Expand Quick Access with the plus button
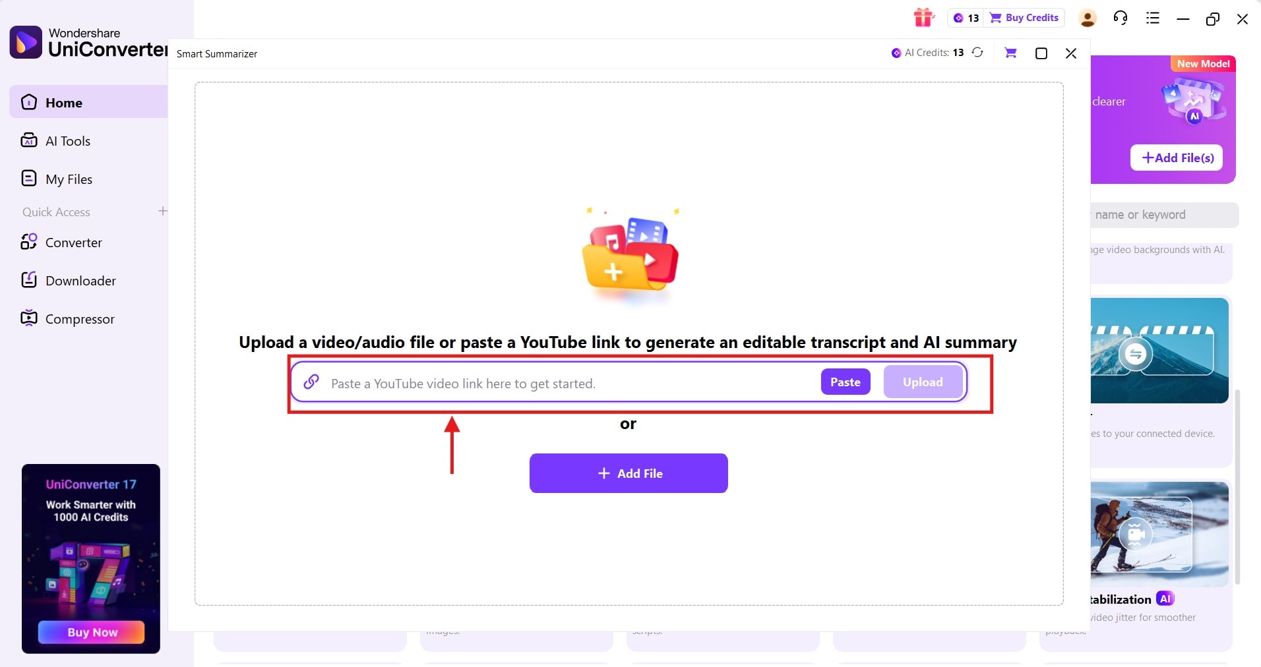This screenshot has width=1261, height=667. pos(162,212)
